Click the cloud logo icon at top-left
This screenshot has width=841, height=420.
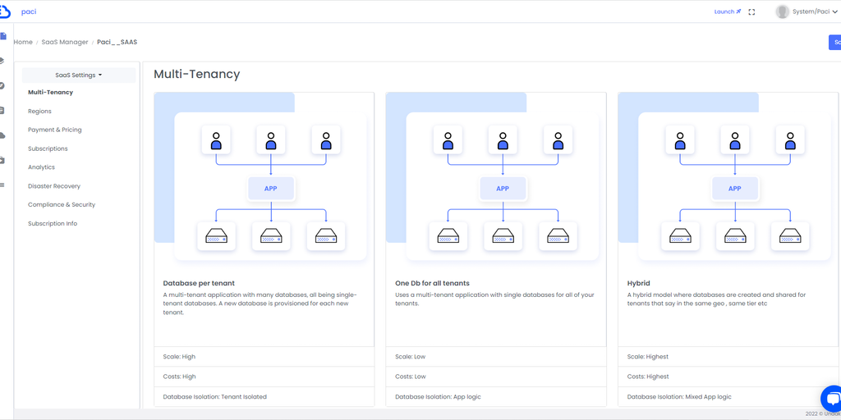tap(4, 11)
